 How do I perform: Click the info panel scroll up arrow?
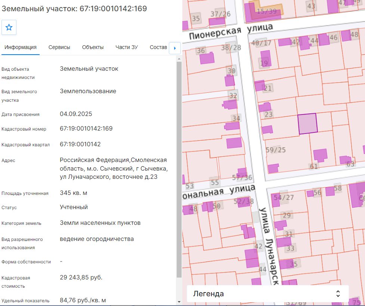(179, 59)
